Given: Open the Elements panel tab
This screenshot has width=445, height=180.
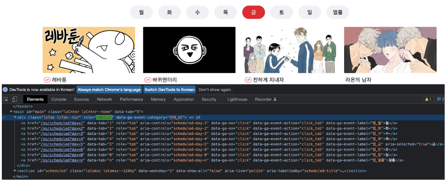Looking at the screenshot, I should click(x=35, y=99).
